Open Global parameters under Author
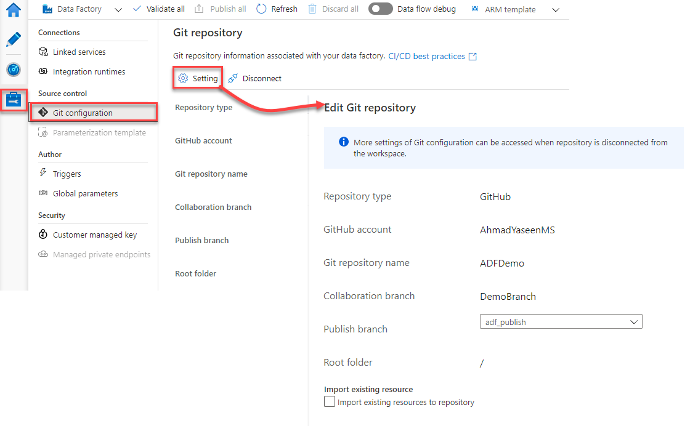 point(85,194)
